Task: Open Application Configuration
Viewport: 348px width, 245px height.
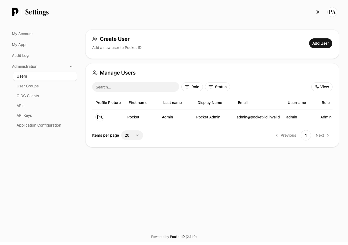Action: click(39, 125)
